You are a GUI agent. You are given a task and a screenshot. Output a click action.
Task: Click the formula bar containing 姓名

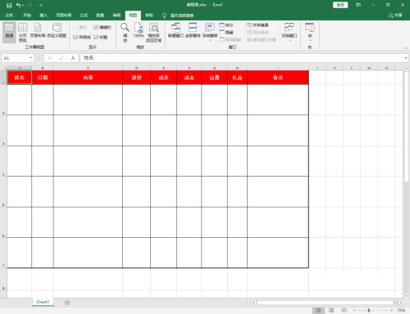coord(241,58)
